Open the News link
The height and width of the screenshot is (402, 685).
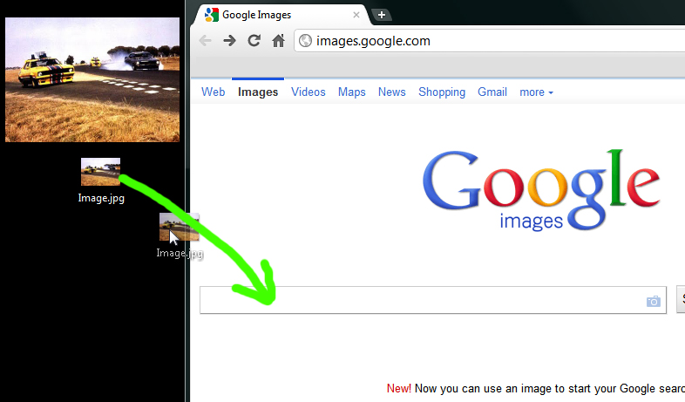[392, 92]
